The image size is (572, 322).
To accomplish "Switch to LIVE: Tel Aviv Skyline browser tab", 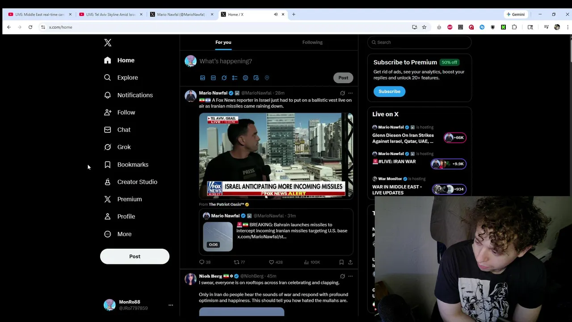I will pos(110,14).
